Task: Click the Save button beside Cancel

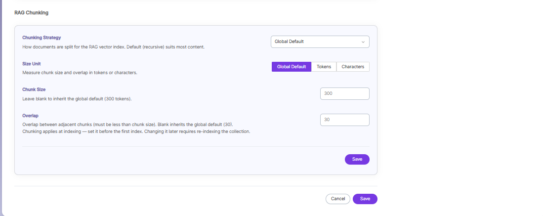Action: tap(365, 199)
